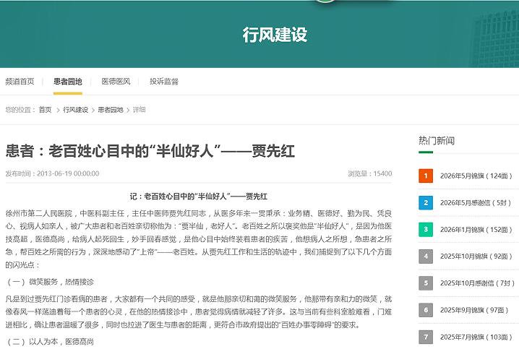Click section heading (二) 以人为本，医德高尚

[50, 341]
